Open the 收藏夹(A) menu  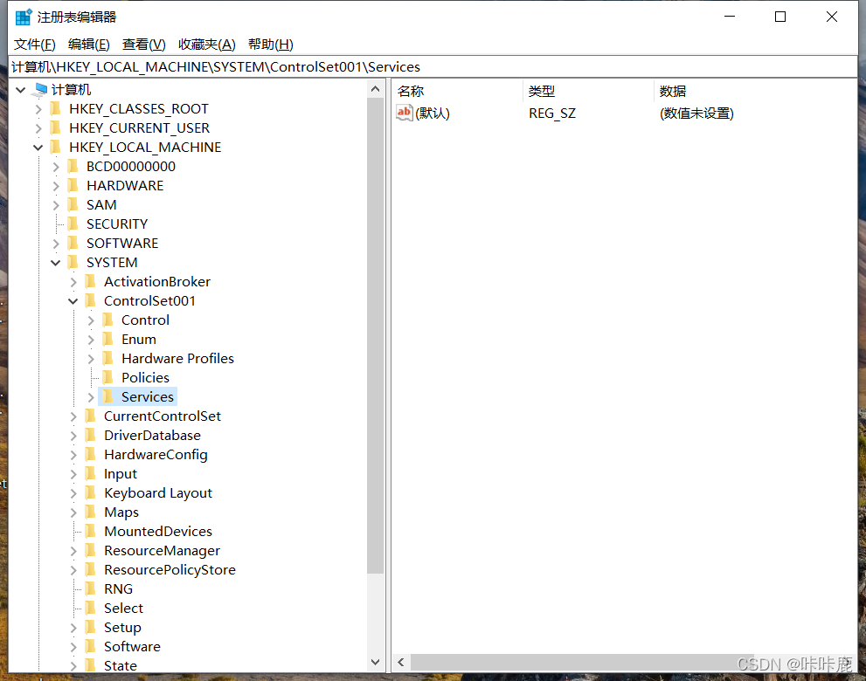pos(207,45)
